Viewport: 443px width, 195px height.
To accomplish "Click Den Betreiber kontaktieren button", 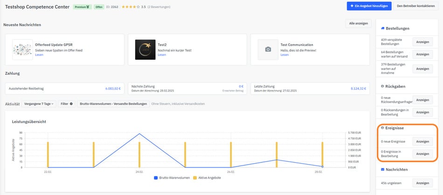I will 416,6.
